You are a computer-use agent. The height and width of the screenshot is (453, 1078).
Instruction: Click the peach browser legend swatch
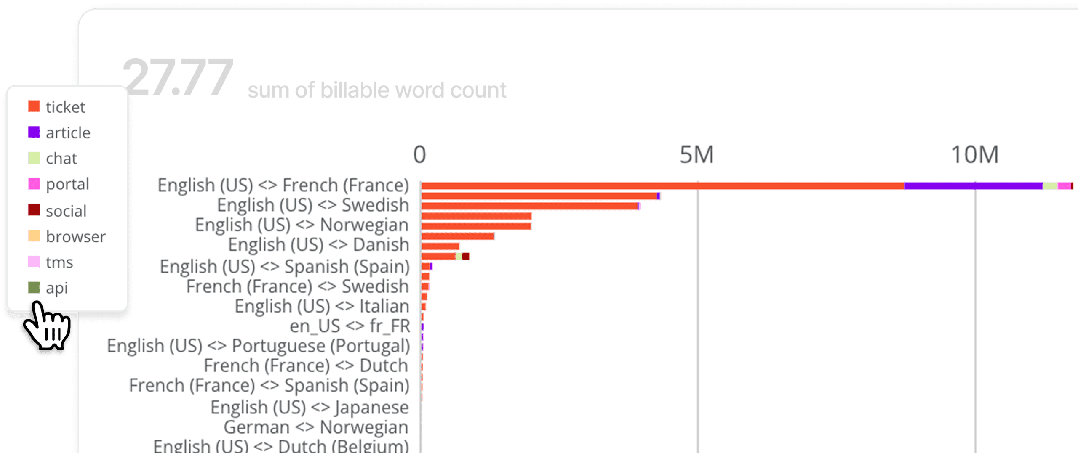coord(34,236)
